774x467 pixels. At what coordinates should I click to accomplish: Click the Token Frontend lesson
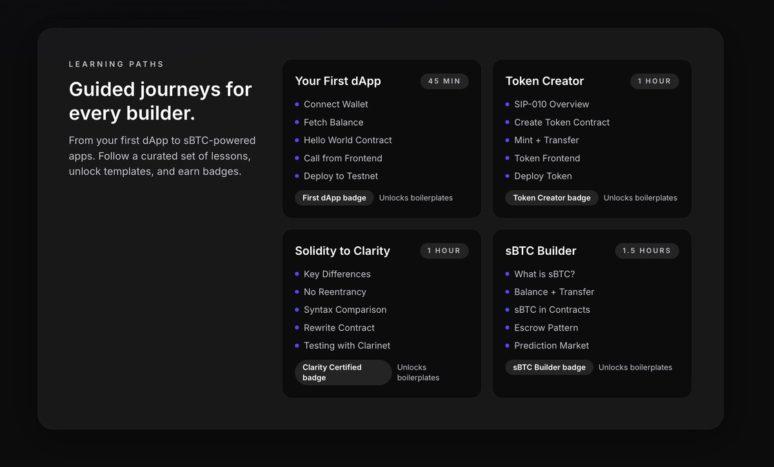547,159
